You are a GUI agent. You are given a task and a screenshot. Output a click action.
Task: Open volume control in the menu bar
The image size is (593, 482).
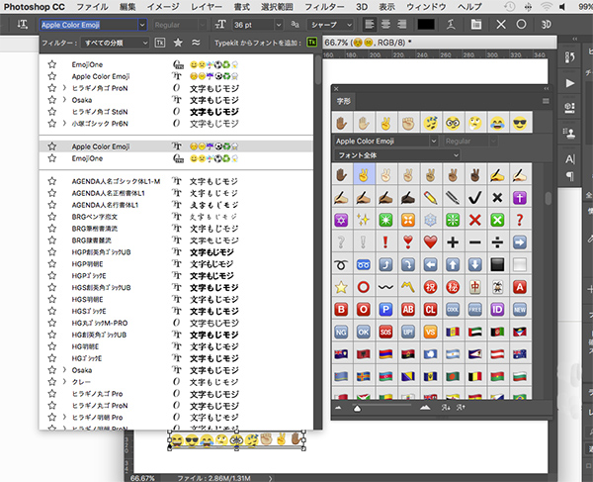coord(562,7)
